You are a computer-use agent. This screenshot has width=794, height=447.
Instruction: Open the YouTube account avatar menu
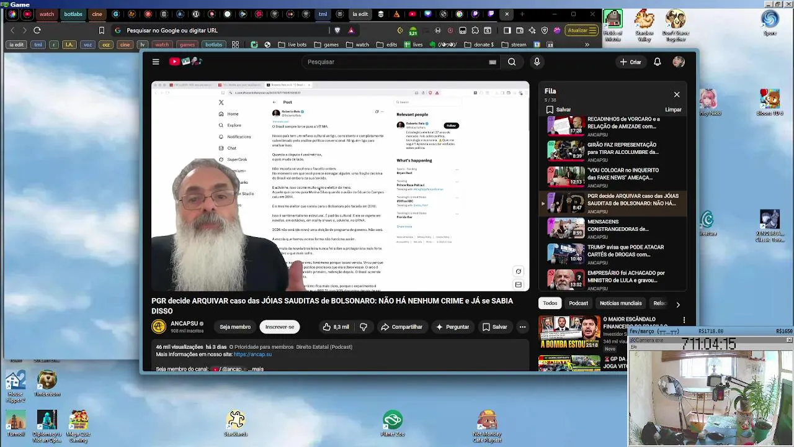[x=679, y=61]
